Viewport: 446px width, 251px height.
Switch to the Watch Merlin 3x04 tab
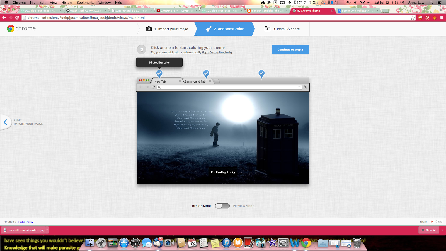coord(86,11)
